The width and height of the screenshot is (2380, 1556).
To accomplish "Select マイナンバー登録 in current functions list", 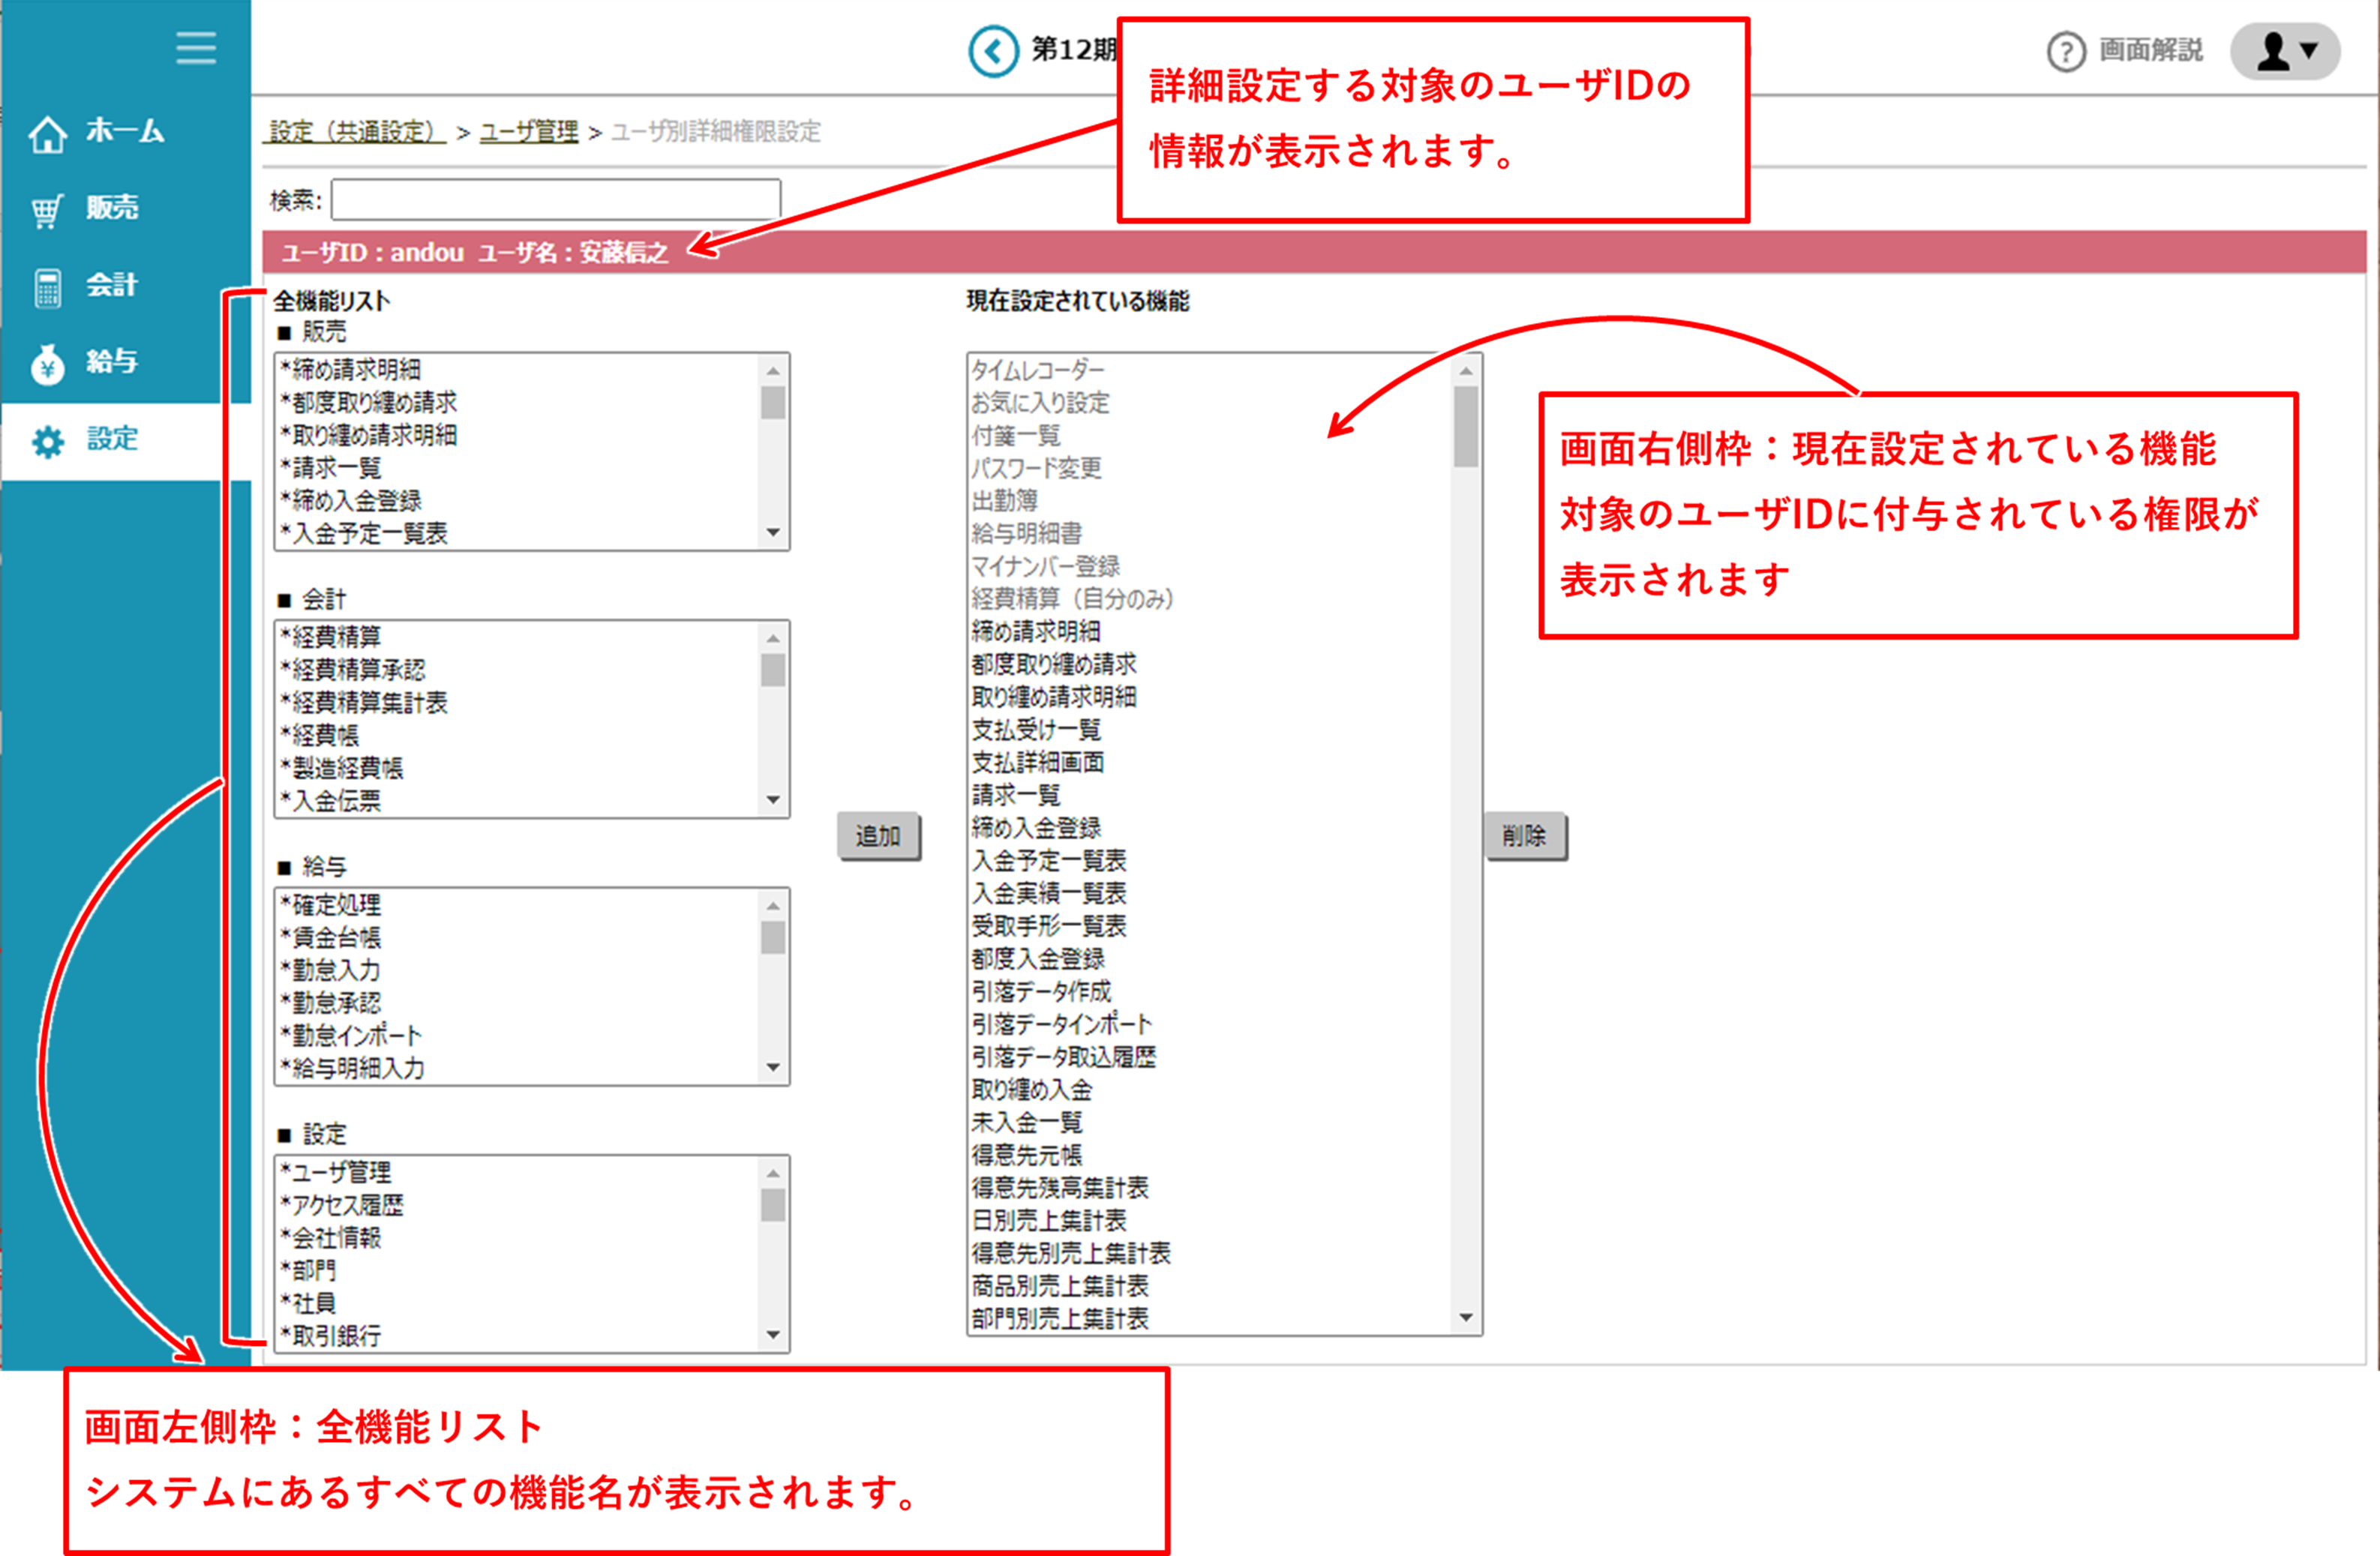I will pyautogui.click(x=1210, y=567).
